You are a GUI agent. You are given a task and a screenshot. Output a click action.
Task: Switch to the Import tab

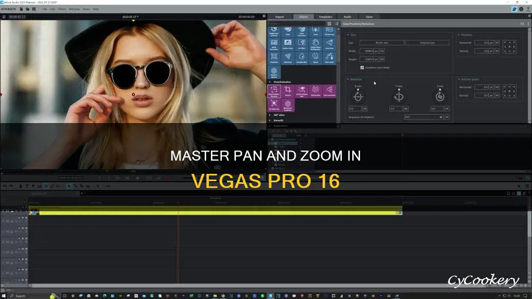(280, 17)
